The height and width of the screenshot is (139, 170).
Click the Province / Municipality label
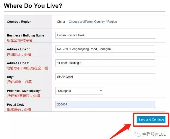click(24, 91)
